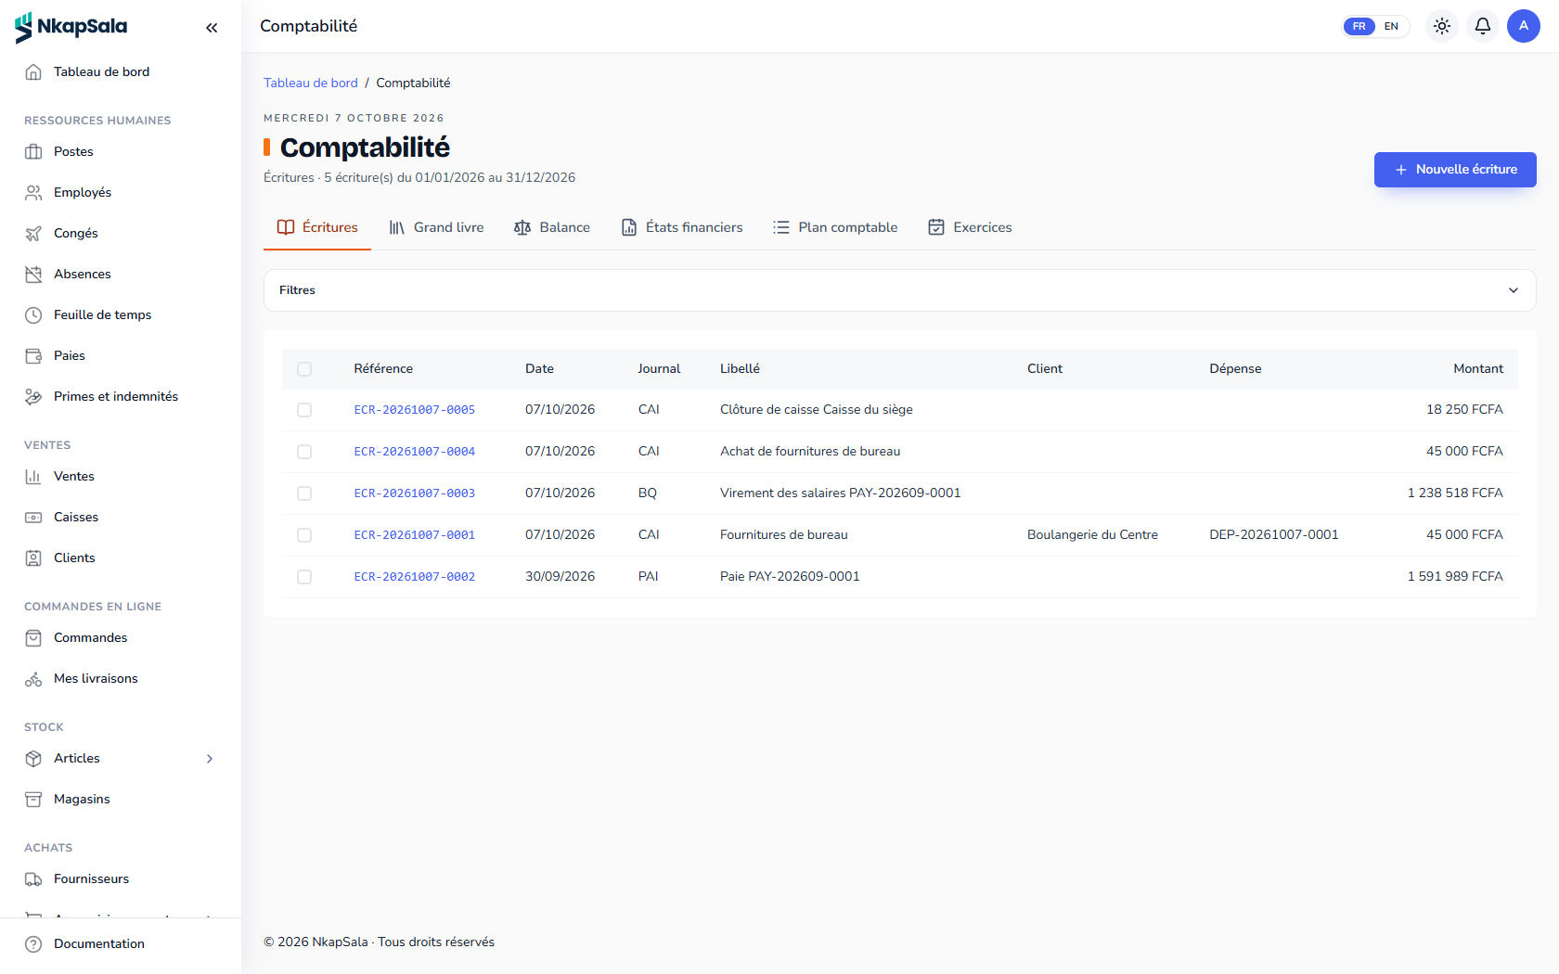1559x974 pixels.
Task: Expand the Articles submenu chevron
Action: 210,759
